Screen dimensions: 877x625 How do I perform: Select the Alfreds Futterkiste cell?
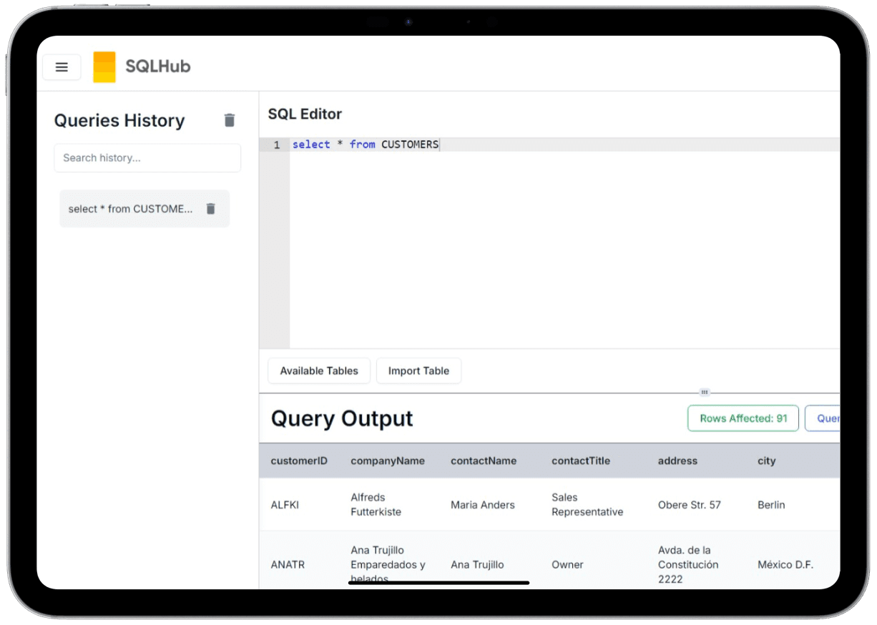click(x=376, y=505)
